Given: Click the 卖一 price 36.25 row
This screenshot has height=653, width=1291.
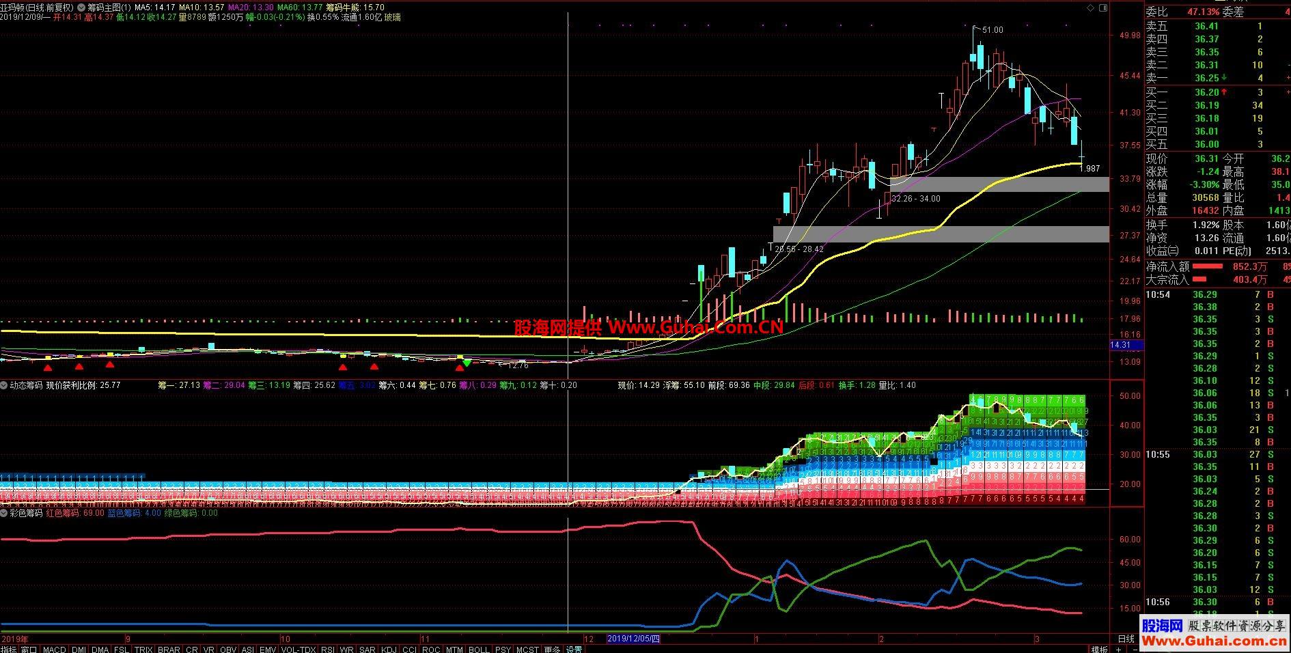Looking at the screenshot, I should [1217, 78].
